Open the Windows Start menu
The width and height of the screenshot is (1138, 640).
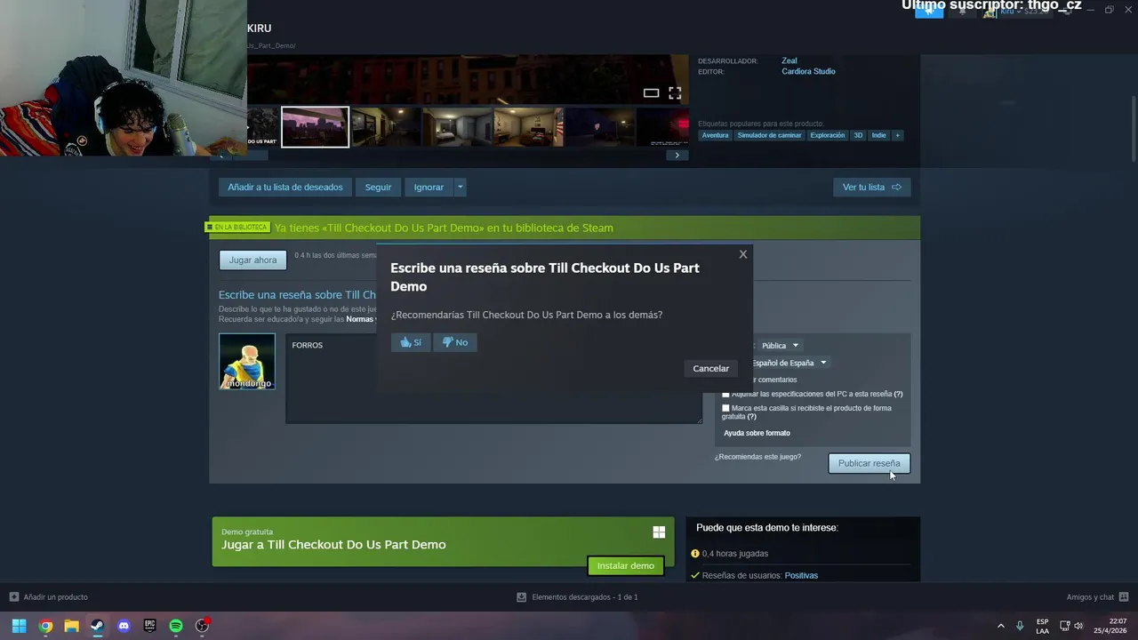pos(19,626)
